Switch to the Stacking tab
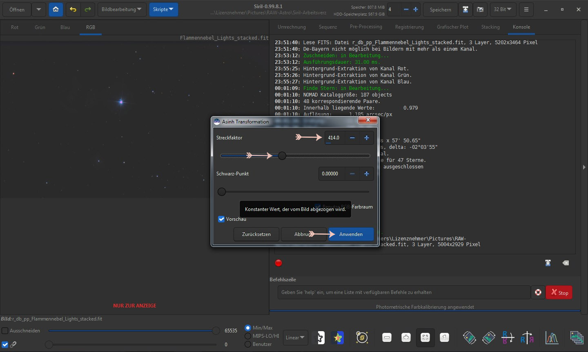The height and width of the screenshot is (352, 588). click(490, 27)
